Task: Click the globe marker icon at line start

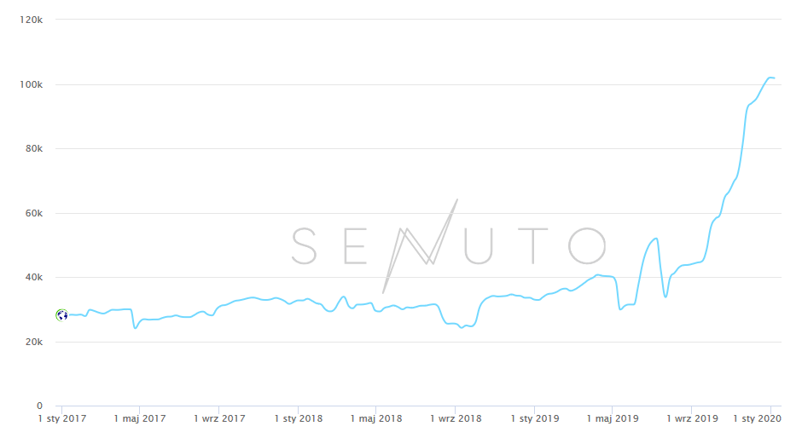Action: click(x=61, y=315)
